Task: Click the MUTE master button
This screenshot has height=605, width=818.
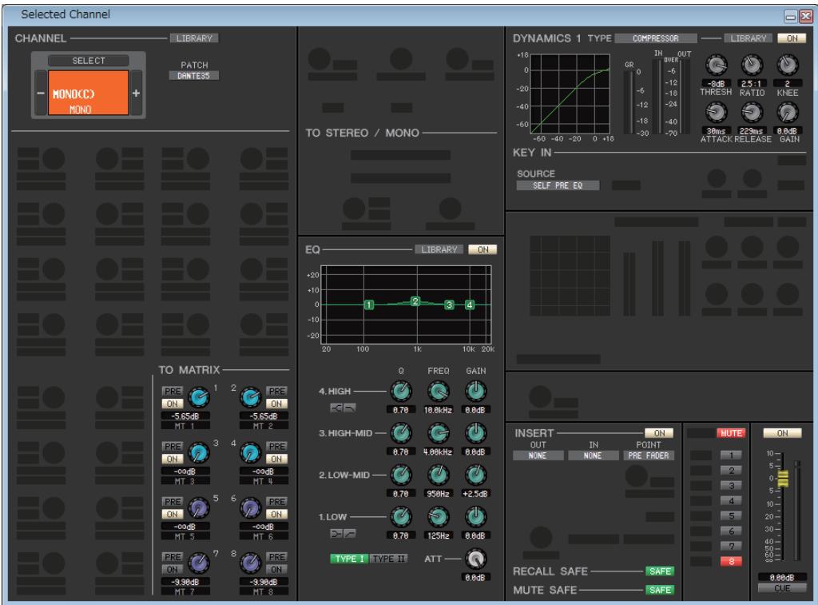Action: point(731,432)
